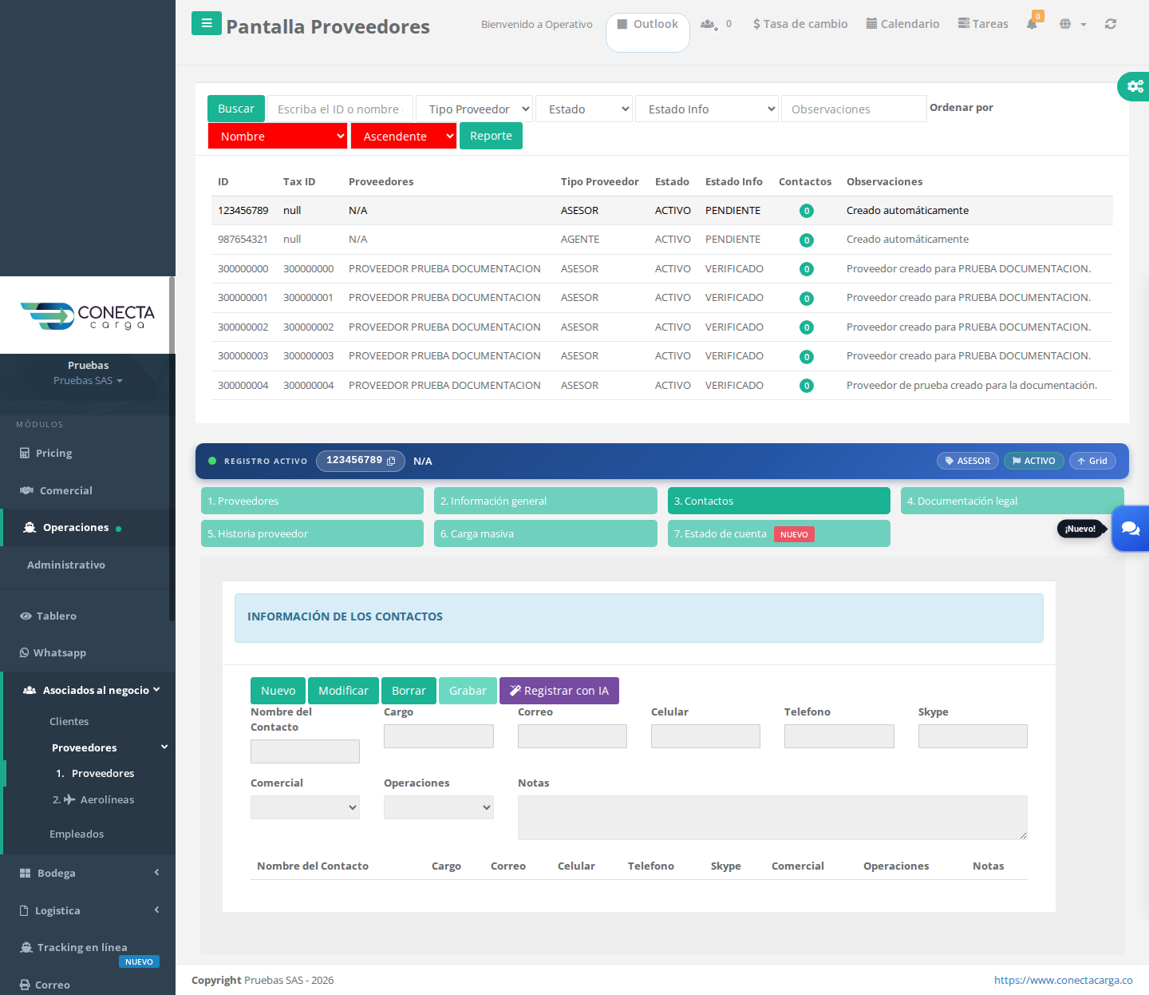Open the Ascendente order dropdown
The image size is (1149, 995).
click(x=404, y=136)
